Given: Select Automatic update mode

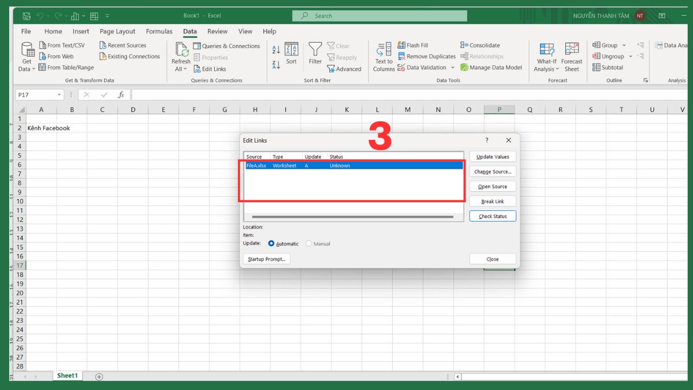Looking at the screenshot, I should 271,243.
